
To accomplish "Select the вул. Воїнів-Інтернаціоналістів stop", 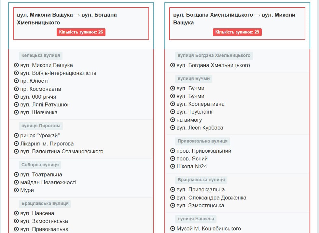I will [x=58, y=73].
